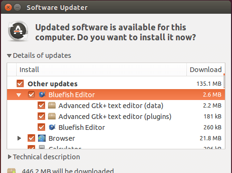Click the package icon for text editor (plugins)
232x173 pixels.
52,116
